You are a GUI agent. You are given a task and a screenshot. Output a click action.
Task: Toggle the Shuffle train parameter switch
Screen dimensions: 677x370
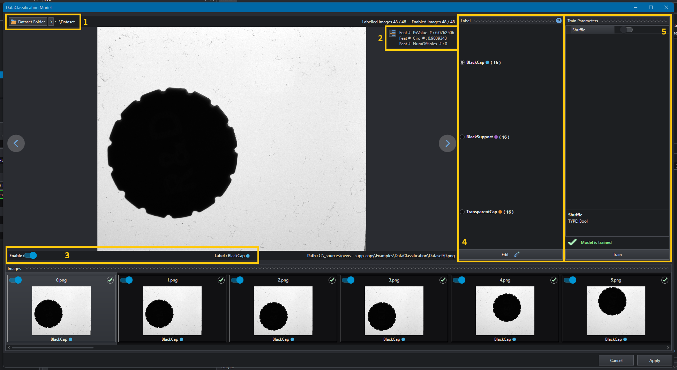point(626,30)
